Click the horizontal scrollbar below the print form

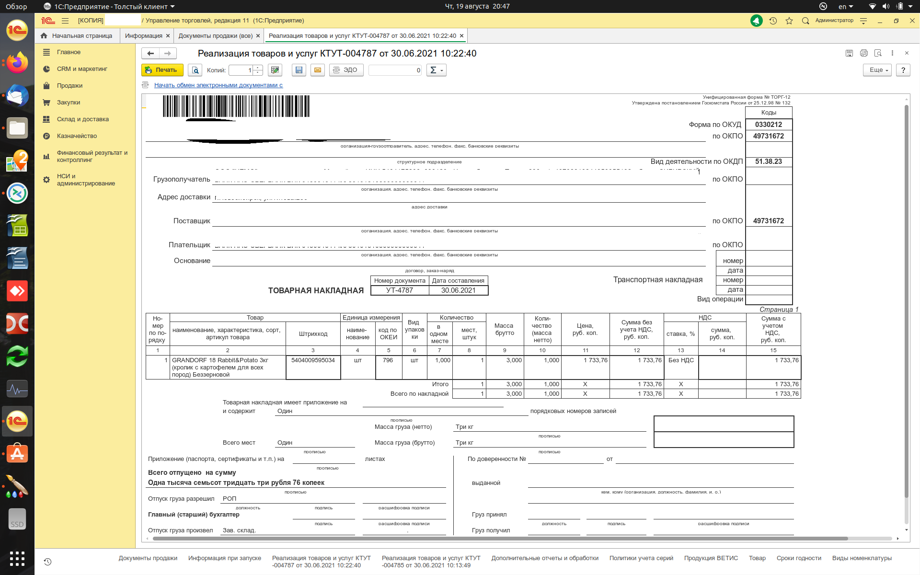click(x=500, y=539)
